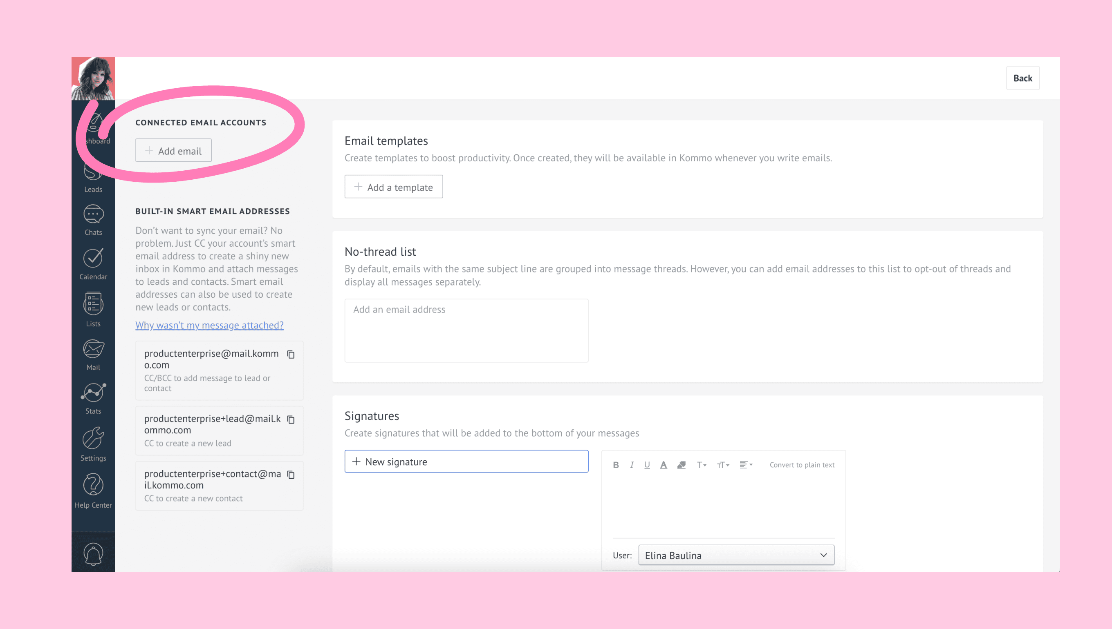The image size is (1112, 629).
Task: Open font family dropdown in signature editor
Action: coord(701,465)
